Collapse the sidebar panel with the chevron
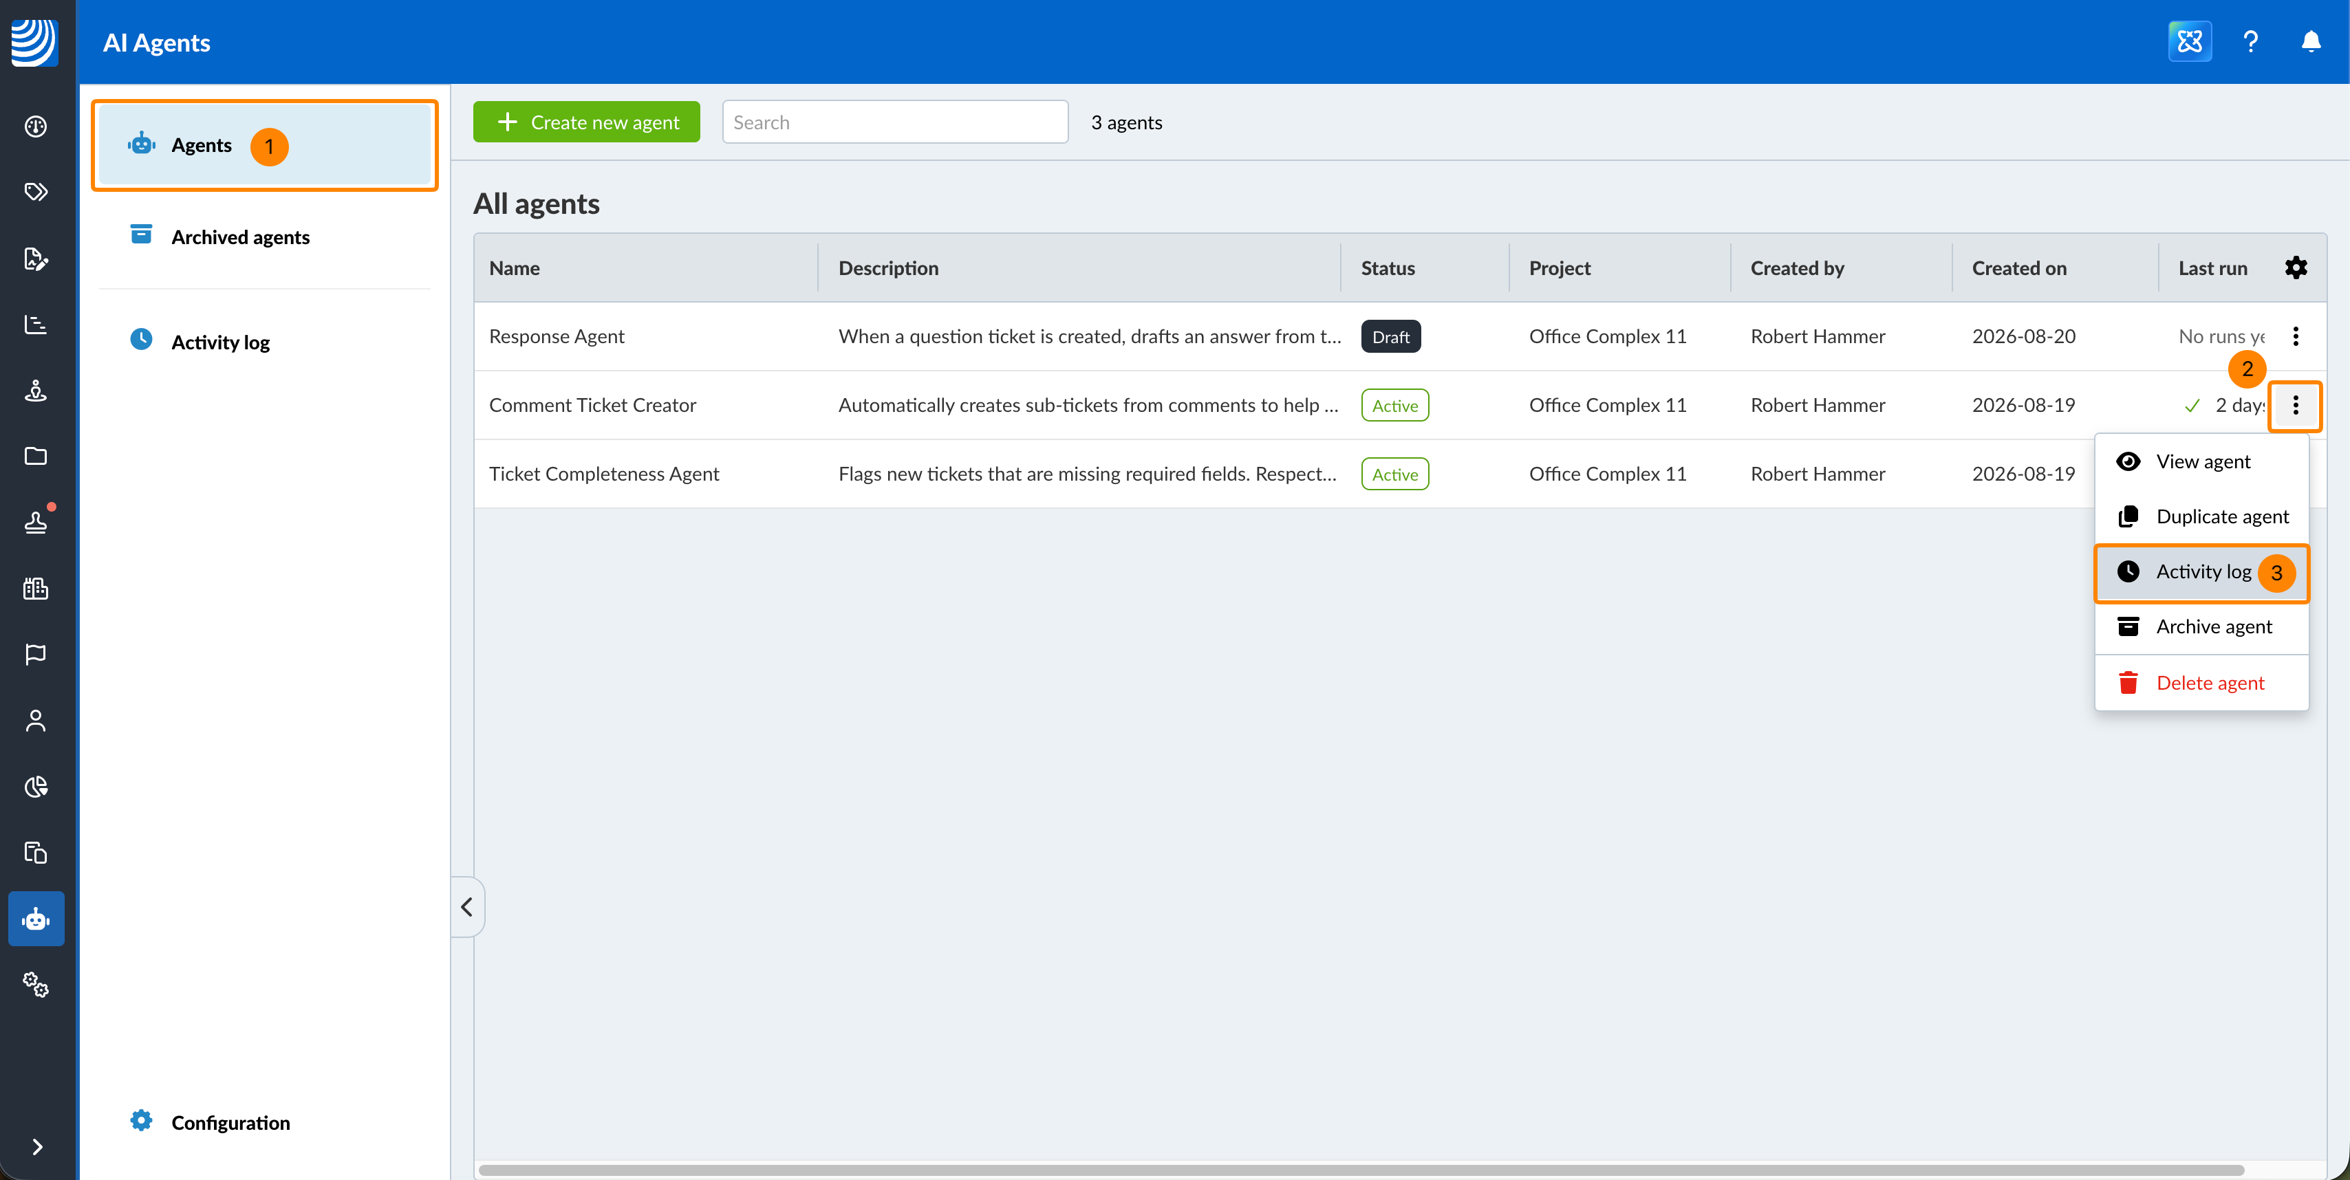 pyautogui.click(x=467, y=906)
